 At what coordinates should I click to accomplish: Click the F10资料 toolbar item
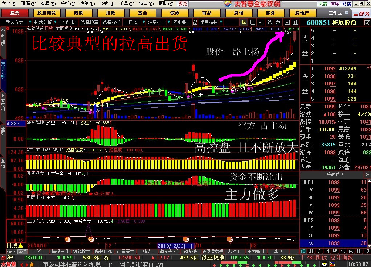point(68,22)
